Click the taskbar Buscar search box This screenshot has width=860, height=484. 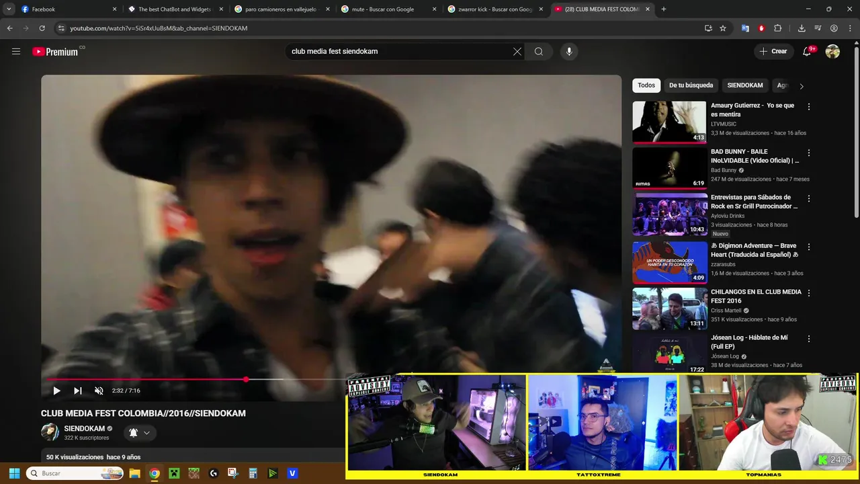(x=74, y=473)
